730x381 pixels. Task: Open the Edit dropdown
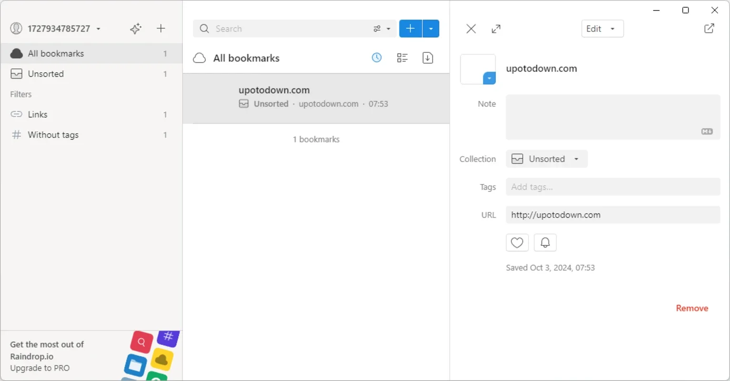(602, 29)
